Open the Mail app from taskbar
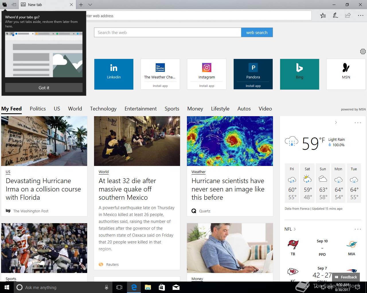Image resolution: width=367 pixels, height=293 pixels. (x=176, y=287)
